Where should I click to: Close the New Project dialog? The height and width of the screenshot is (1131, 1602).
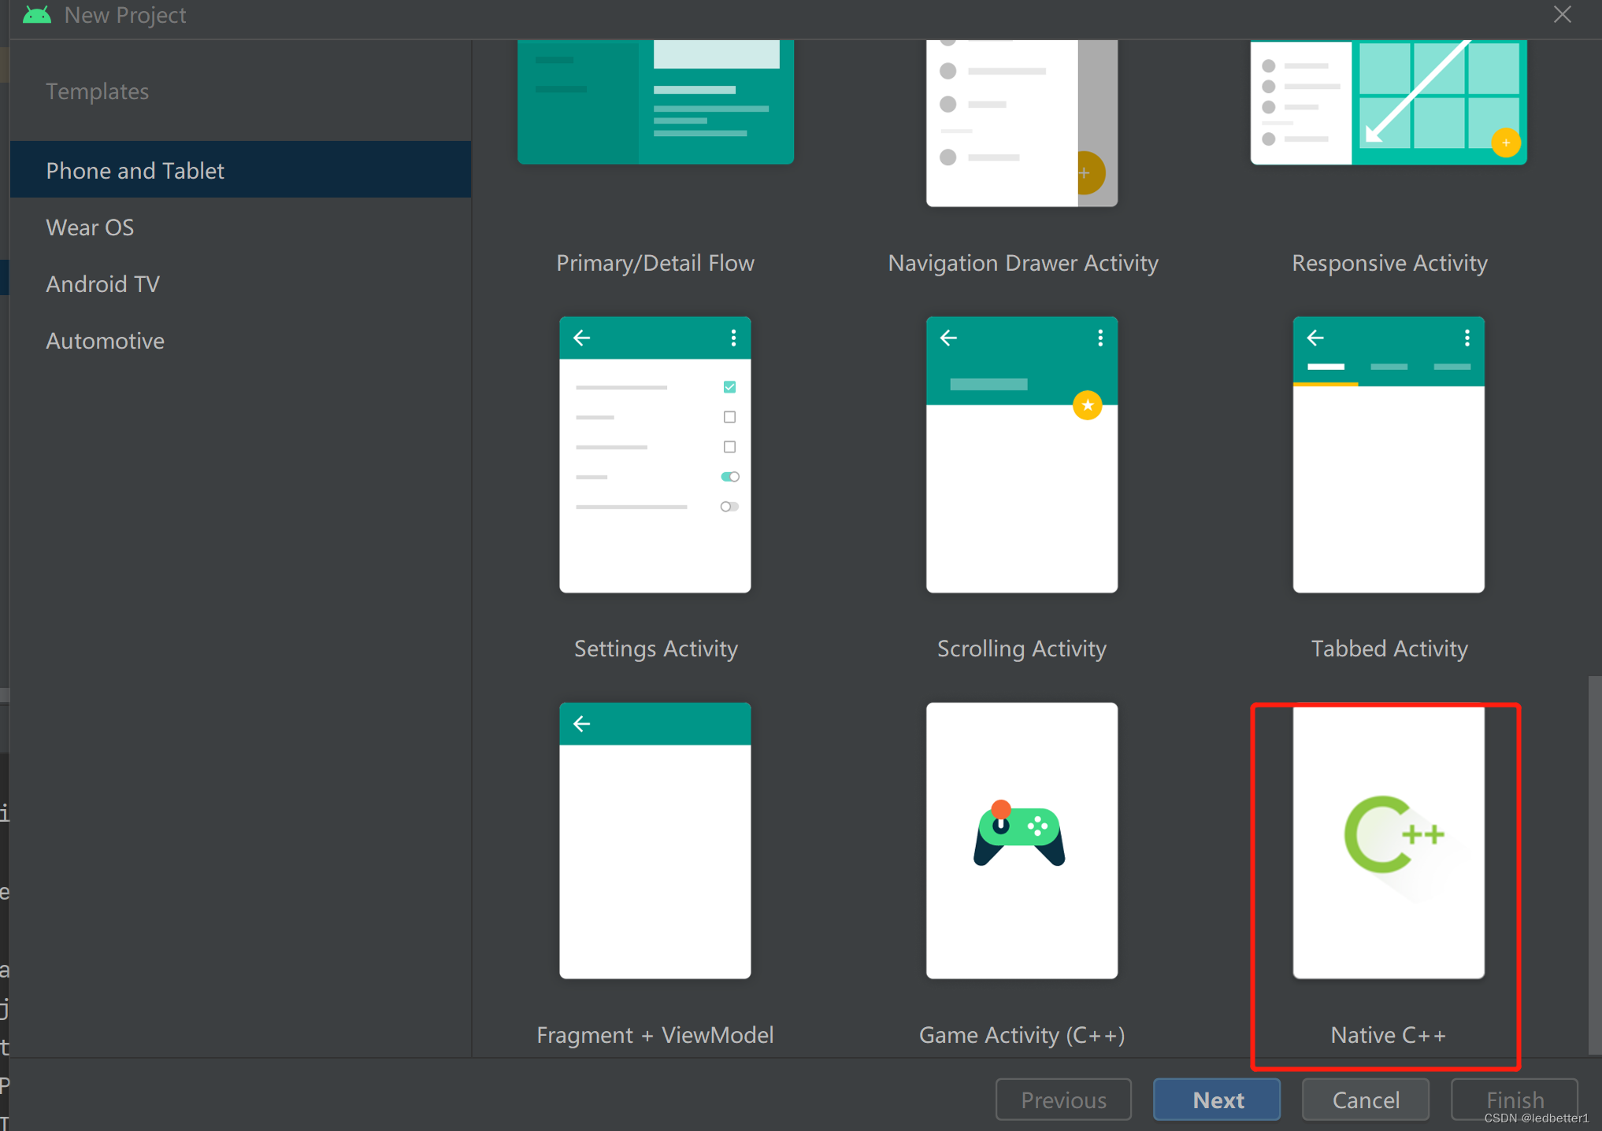[x=1562, y=14]
